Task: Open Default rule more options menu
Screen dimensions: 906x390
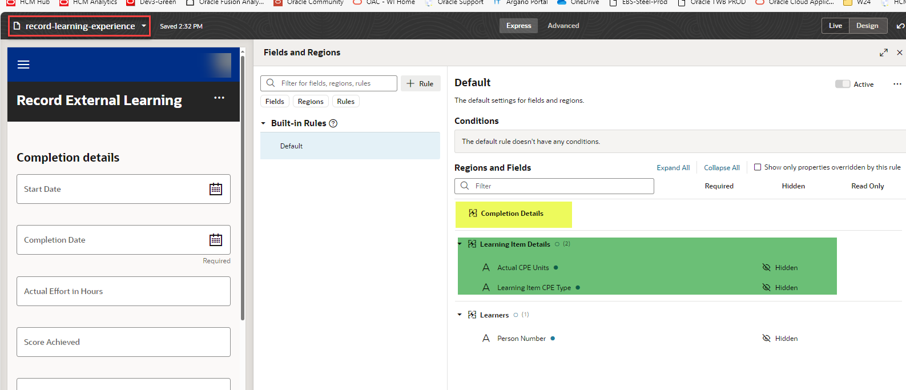Action: click(x=897, y=84)
